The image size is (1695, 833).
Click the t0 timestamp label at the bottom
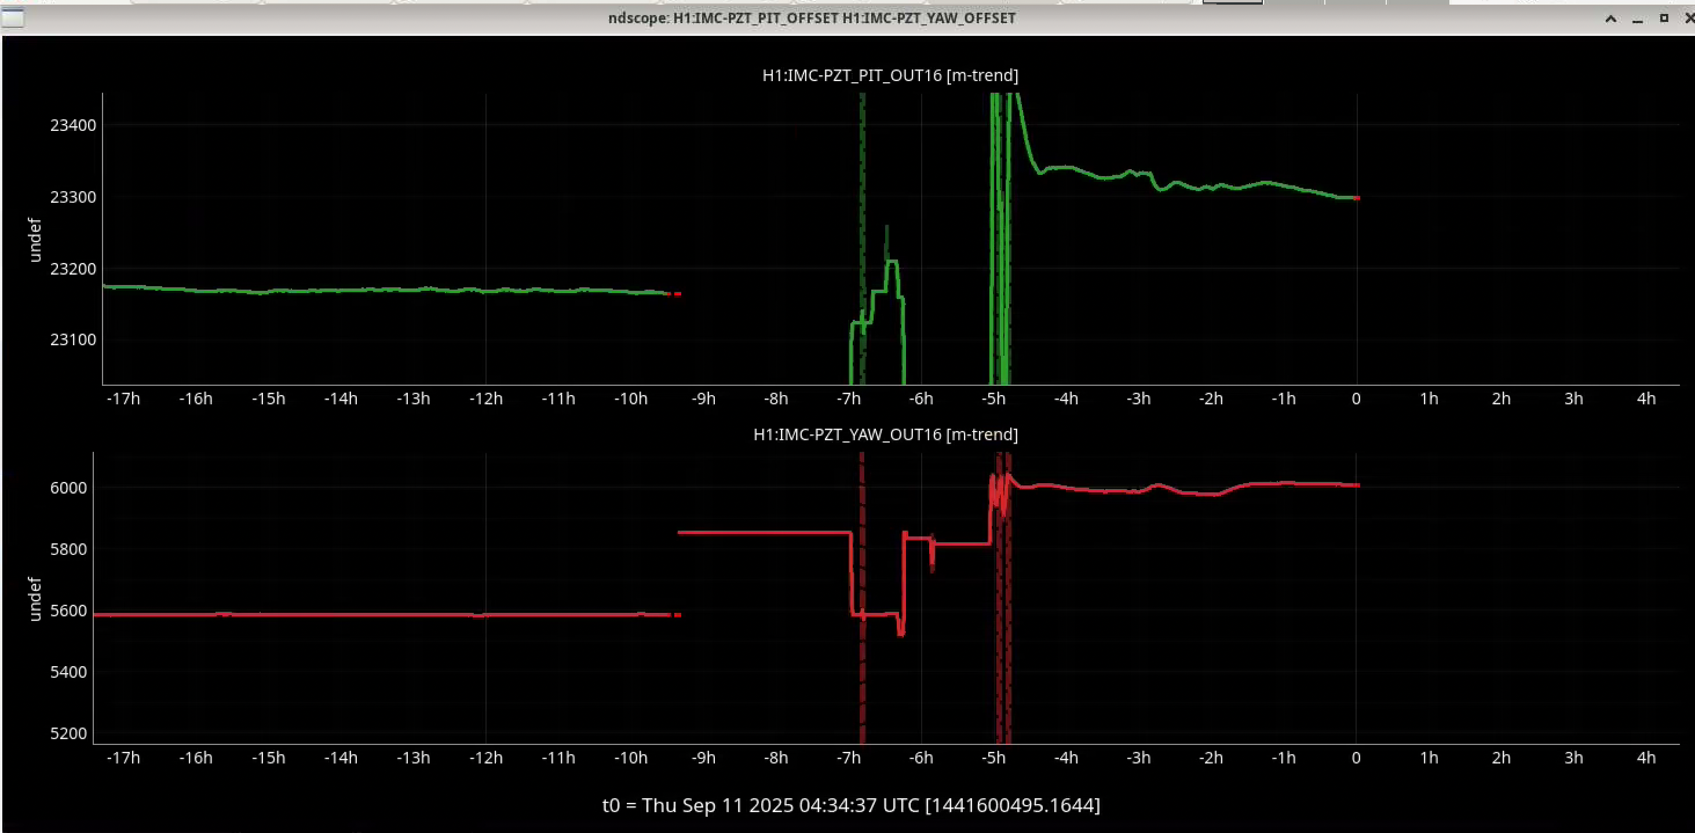[x=851, y=805]
